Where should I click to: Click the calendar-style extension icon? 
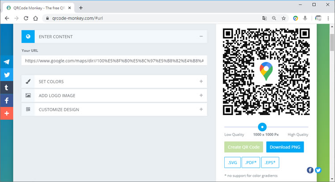(x=318, y=18)
